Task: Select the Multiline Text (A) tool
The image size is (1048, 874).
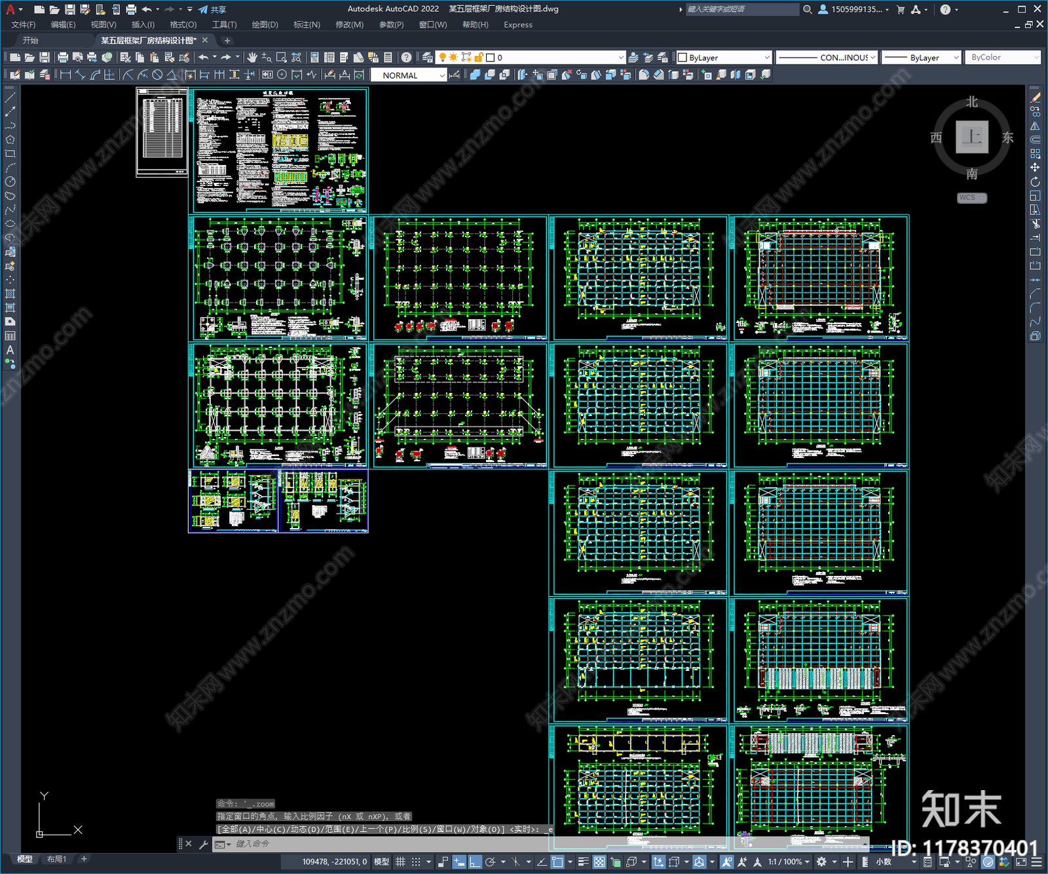Action: pyautogui.click(x=10, y=350)
